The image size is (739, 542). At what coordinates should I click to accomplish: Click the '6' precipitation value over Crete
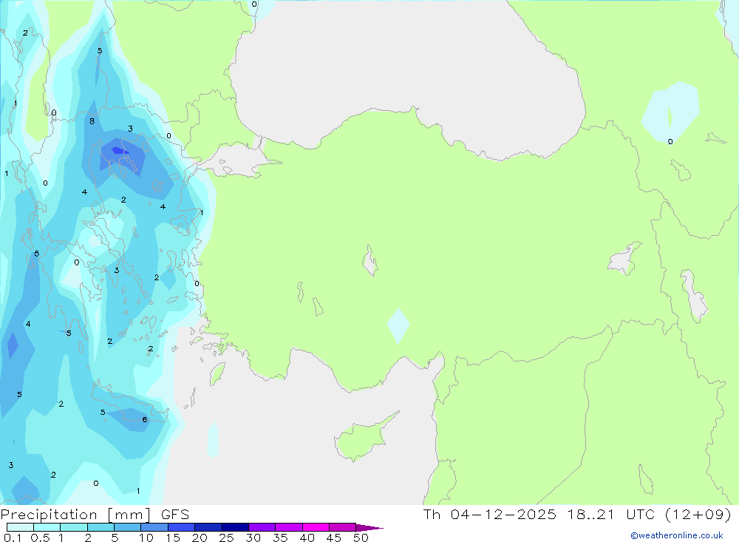point(145,419)
